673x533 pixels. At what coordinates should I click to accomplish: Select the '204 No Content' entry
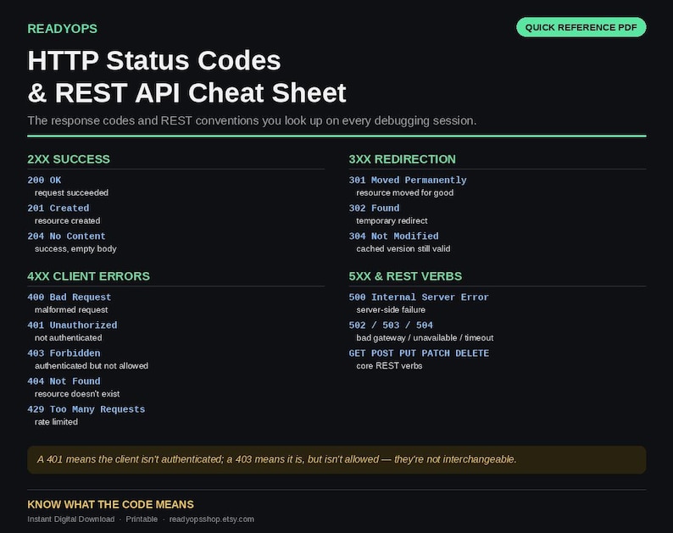[x=66, y=236]
